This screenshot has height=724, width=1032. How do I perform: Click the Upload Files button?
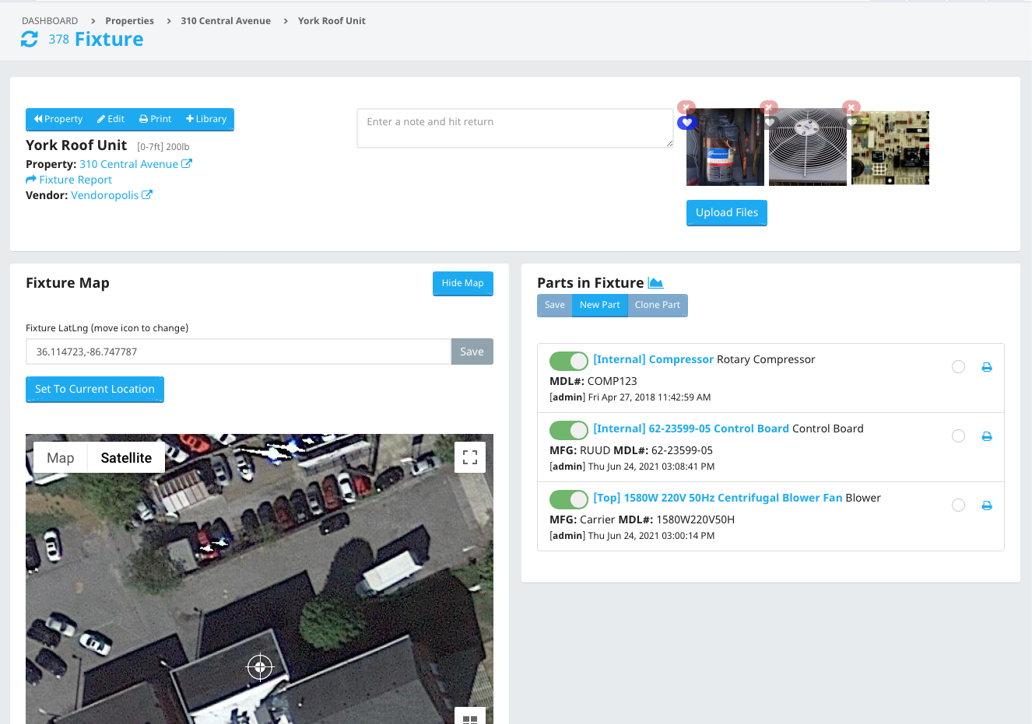tap(727, 213)
